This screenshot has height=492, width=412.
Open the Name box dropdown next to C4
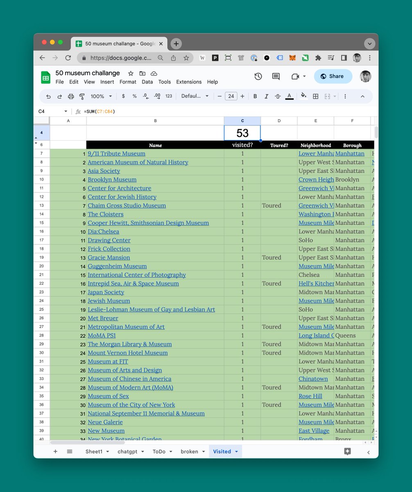(x=66, y=112)
